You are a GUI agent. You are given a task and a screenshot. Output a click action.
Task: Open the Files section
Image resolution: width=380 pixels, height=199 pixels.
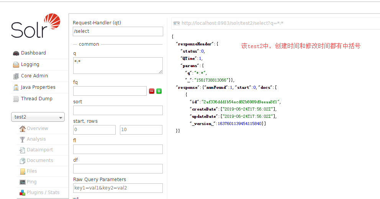click(x=32, y=171)
